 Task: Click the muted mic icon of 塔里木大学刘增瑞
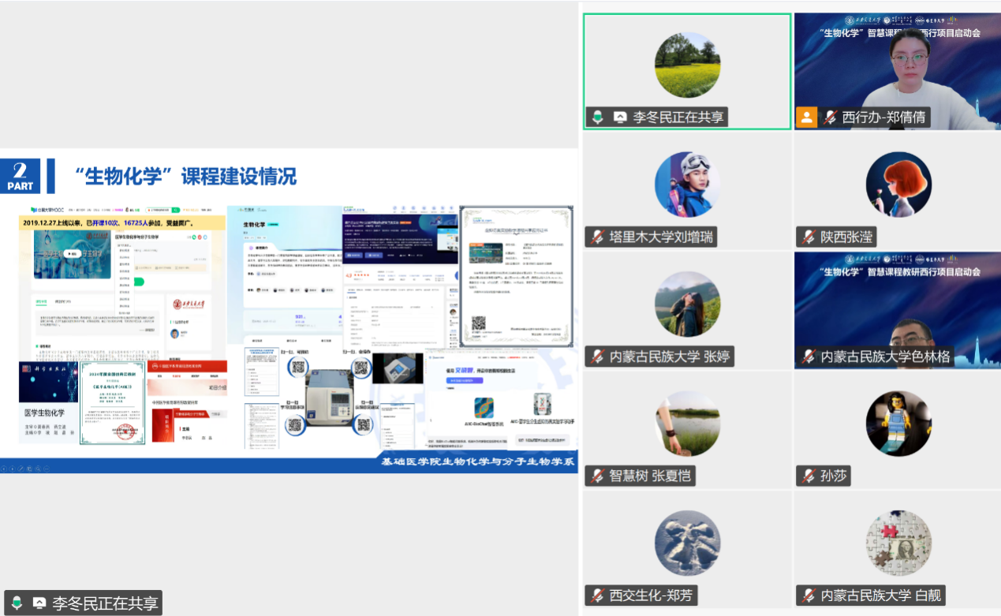597,237
